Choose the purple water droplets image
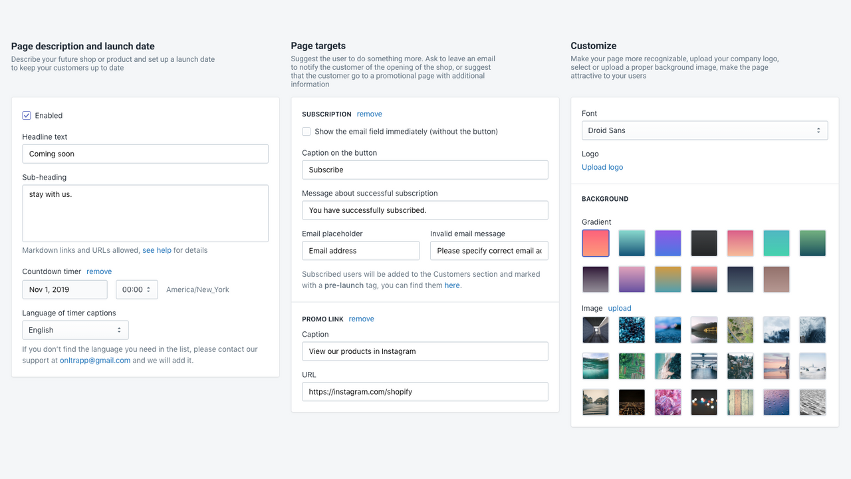Image resolution: width=851 pixels, height=479 pixels. pos(777,402)
